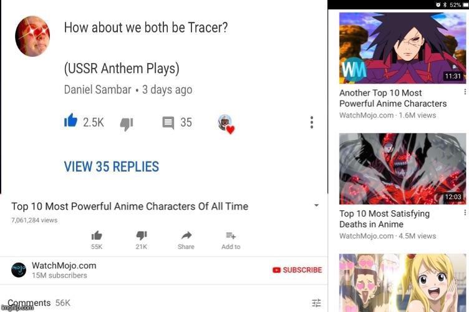Open Daniel Sambar's profile picture
The width and height of the screenshot is (469, 312).
[x=32, y=36]
